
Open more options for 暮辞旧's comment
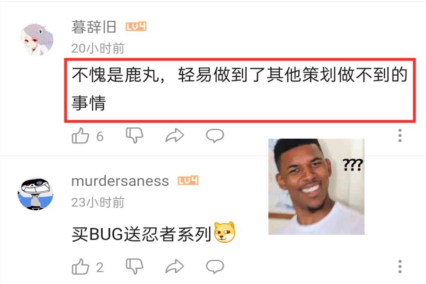click(x=400, y=135)
